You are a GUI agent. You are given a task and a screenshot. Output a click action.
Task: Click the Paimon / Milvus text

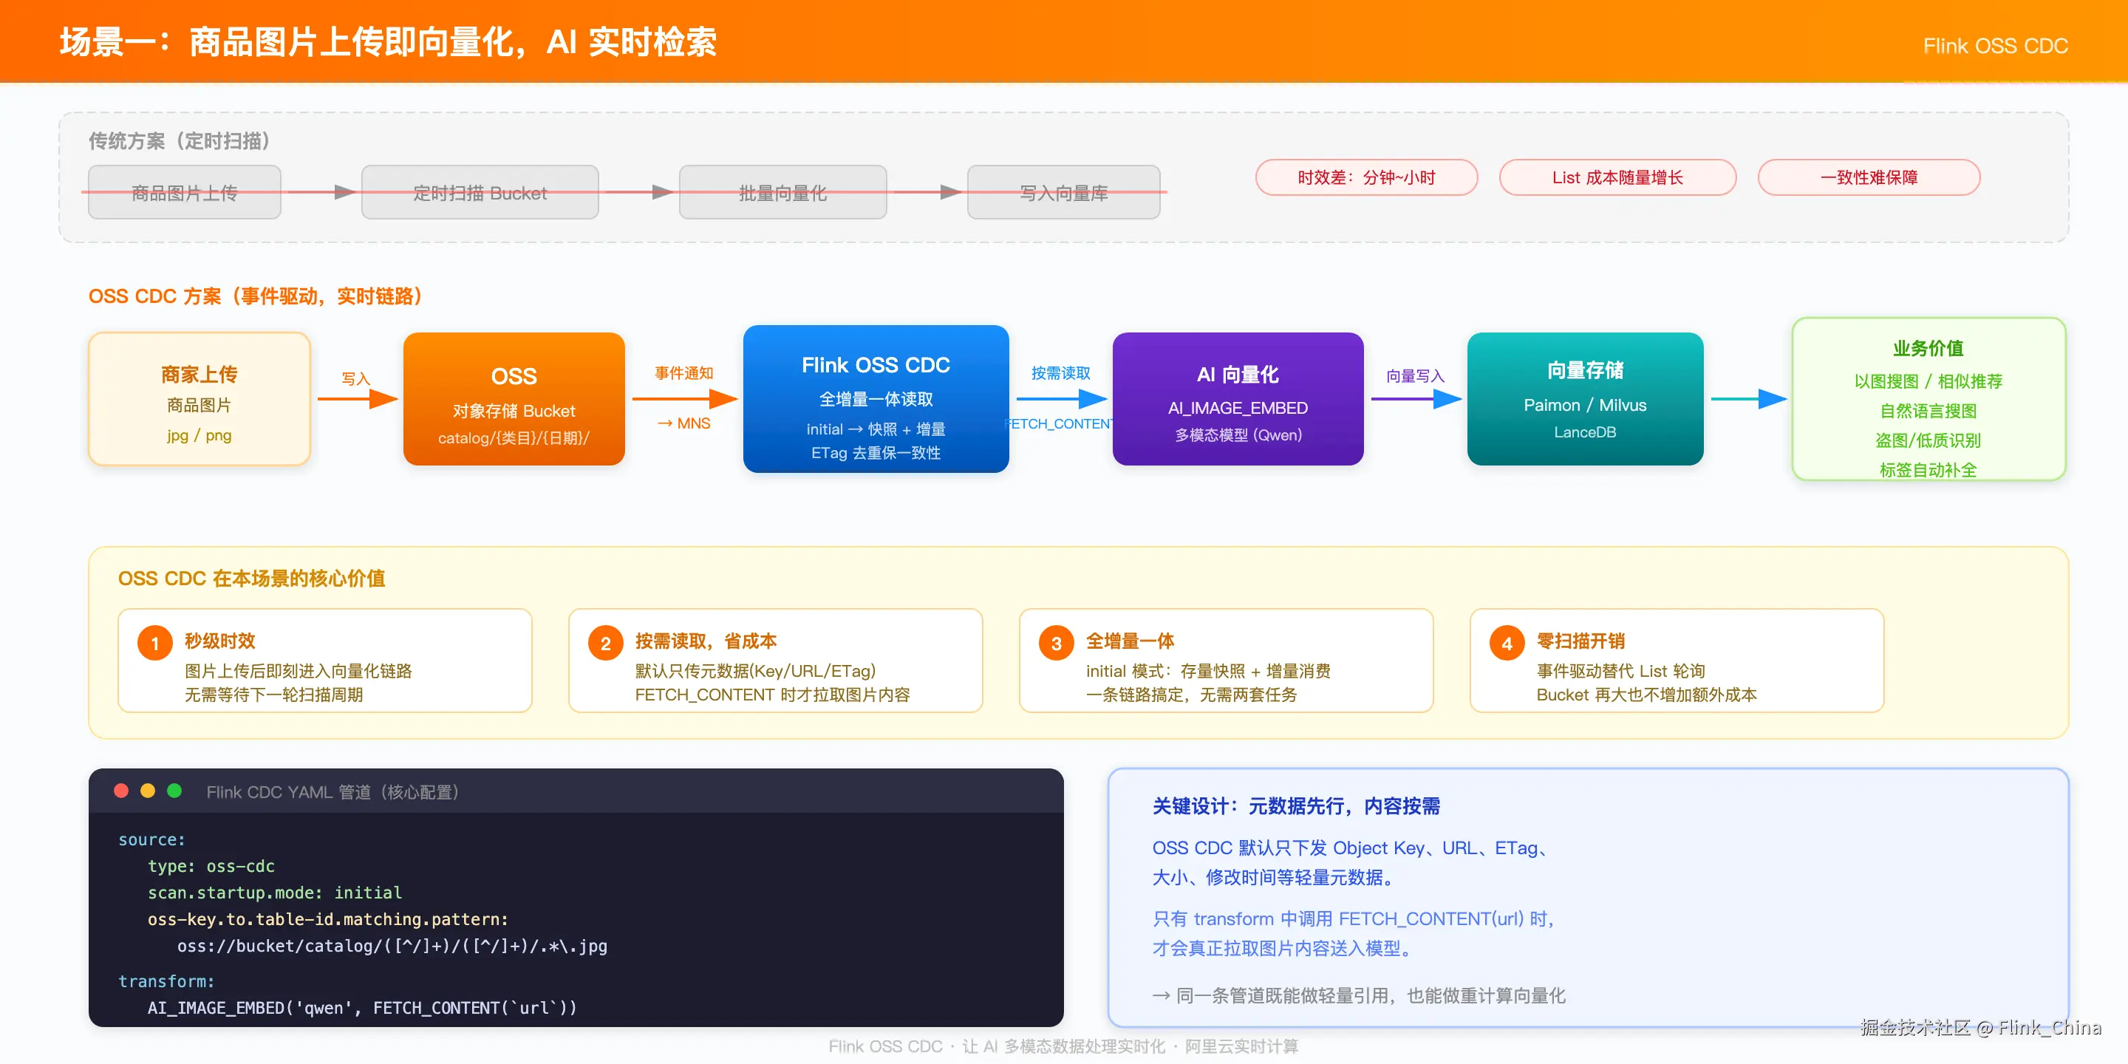[1584, 405]
